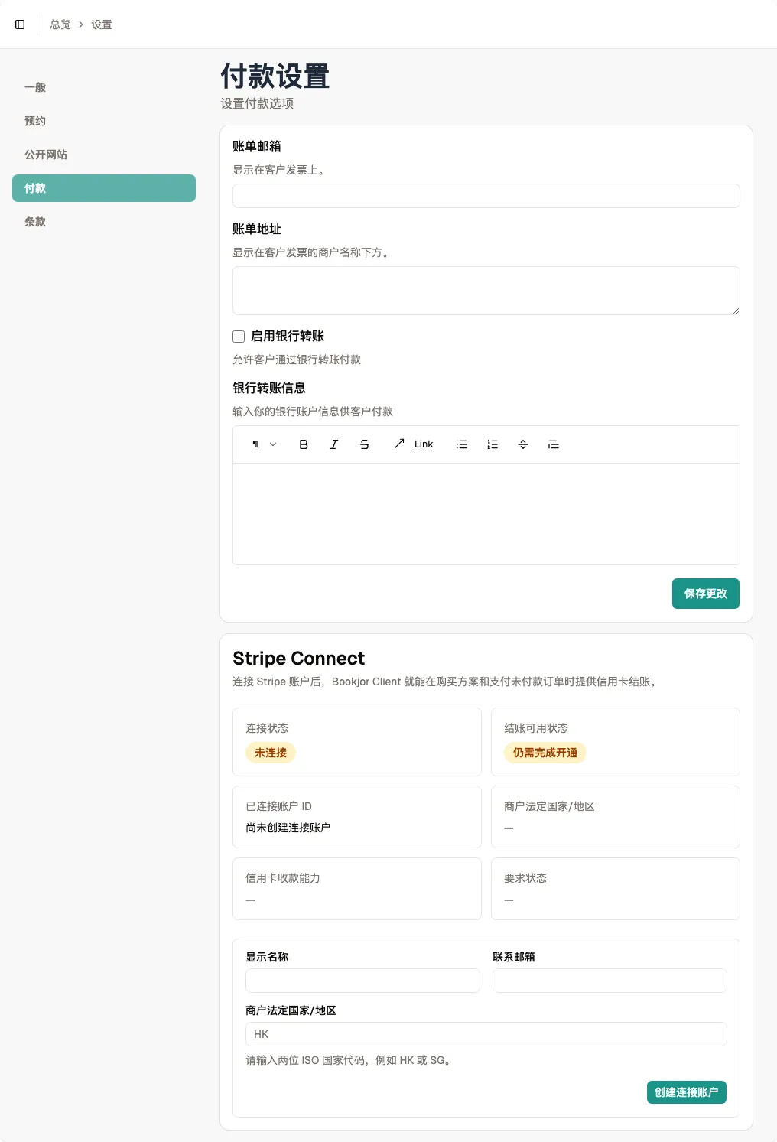Toggle the sidebar panel icon
This screenshot has width=777, height=1142.
click(20, 24)
